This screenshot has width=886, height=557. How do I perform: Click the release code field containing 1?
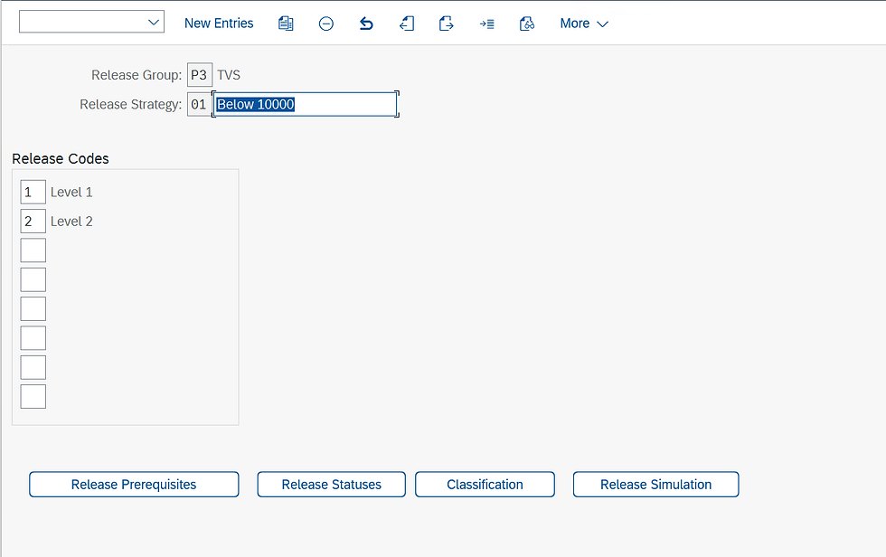click(33, 192)
